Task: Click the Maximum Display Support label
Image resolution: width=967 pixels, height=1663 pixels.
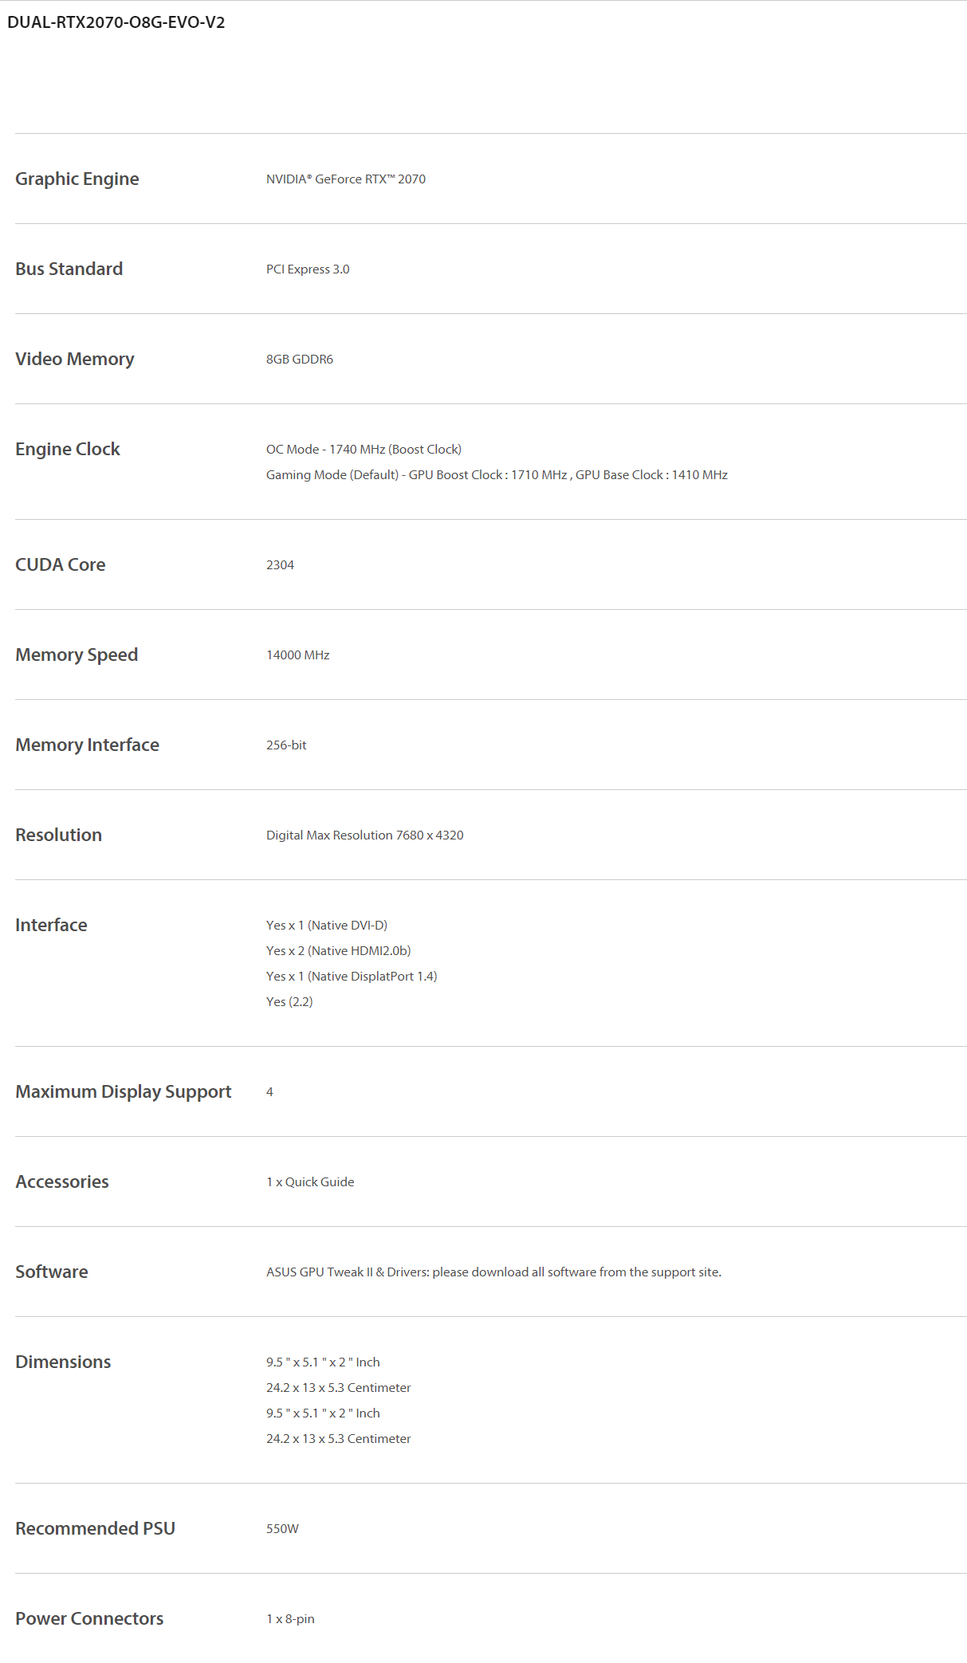Action: (x=124, y=1091)
